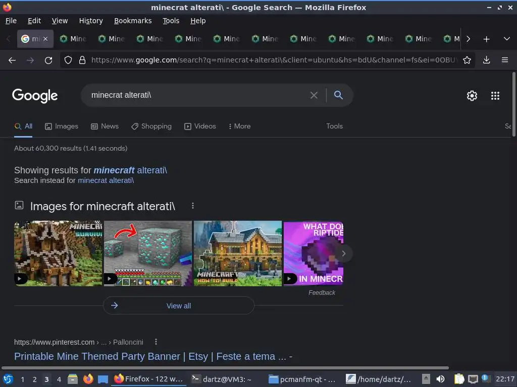Open the Riptide in Minecraft purple thumbnail
Screen dimensions: 517x387
[x=313, y=253]
